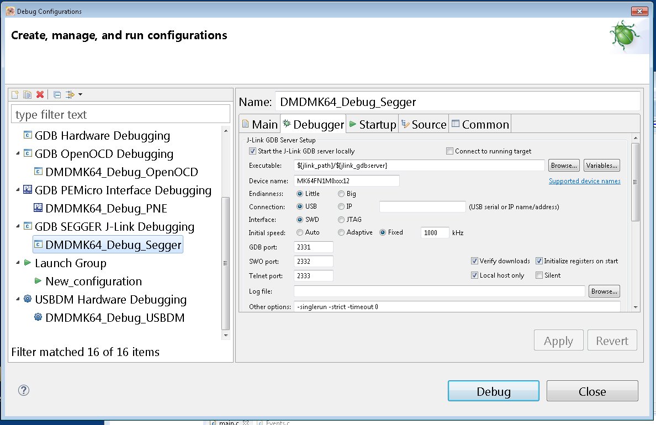Select New_configuration launch group entry
The image size is (656, 425).
(93, 281)
